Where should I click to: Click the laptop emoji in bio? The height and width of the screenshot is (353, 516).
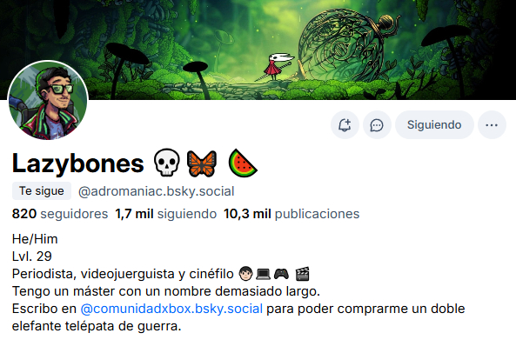pos(264,274)
